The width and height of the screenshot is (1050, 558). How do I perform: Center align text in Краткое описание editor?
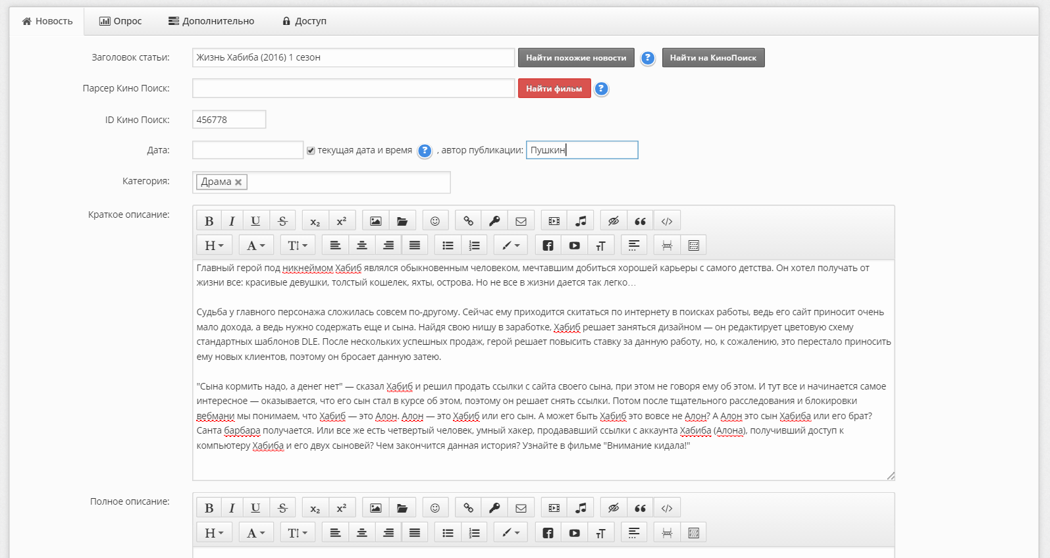(x=362, y=245)
